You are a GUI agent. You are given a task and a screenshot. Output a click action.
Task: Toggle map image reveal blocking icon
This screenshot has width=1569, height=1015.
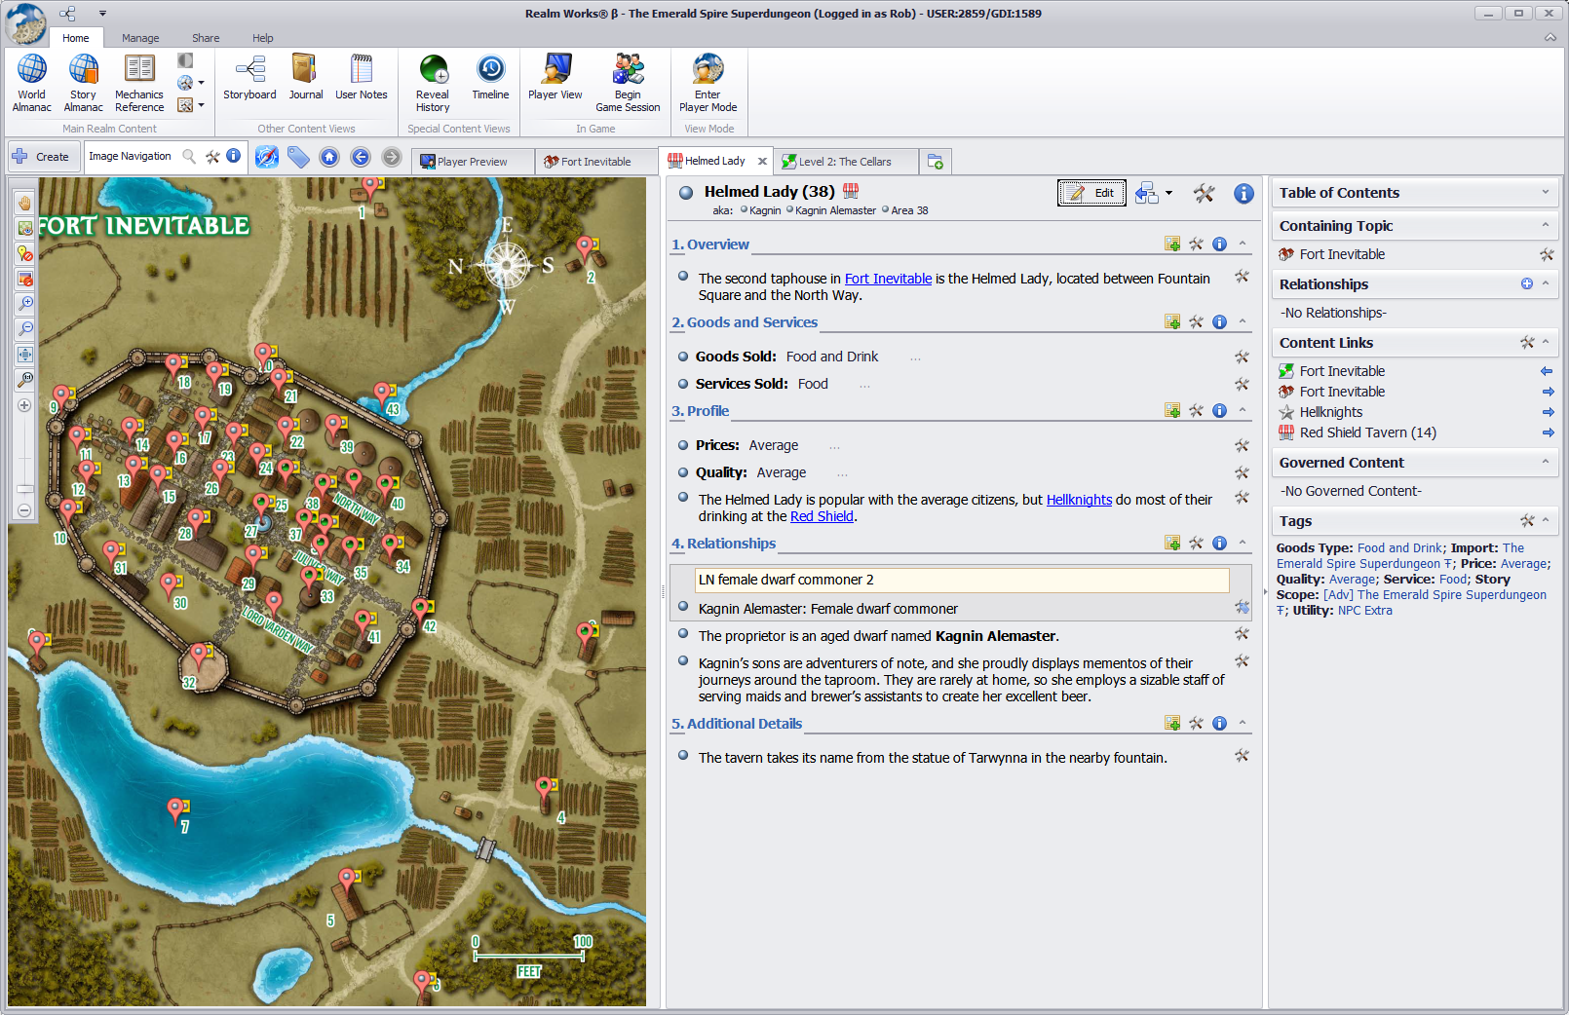click(24, 279)
